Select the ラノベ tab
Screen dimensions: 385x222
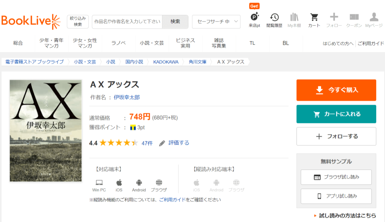tap(119, 43)
